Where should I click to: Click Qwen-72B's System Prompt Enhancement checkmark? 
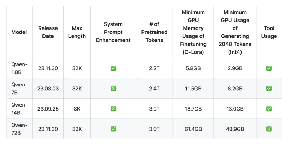click(113, 129)
